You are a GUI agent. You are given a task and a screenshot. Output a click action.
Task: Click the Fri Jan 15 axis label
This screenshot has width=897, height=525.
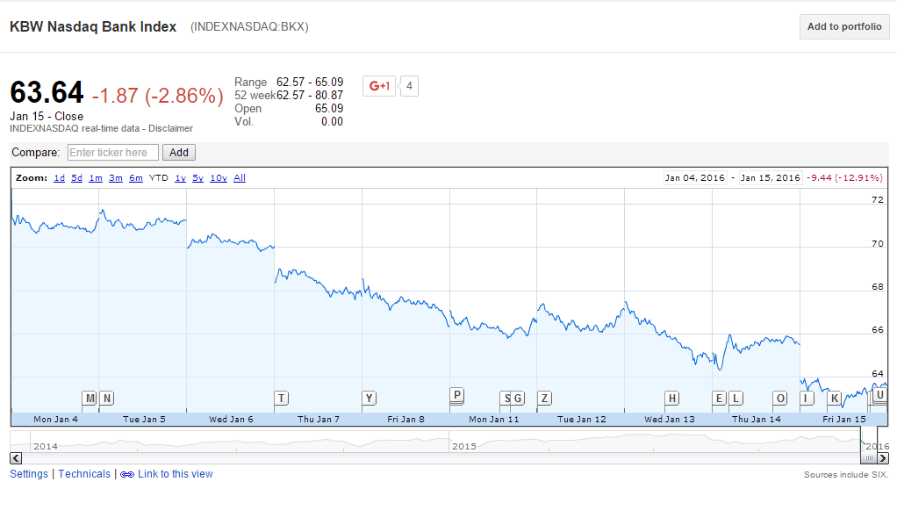pyautogui.click(x=843, y=419)
